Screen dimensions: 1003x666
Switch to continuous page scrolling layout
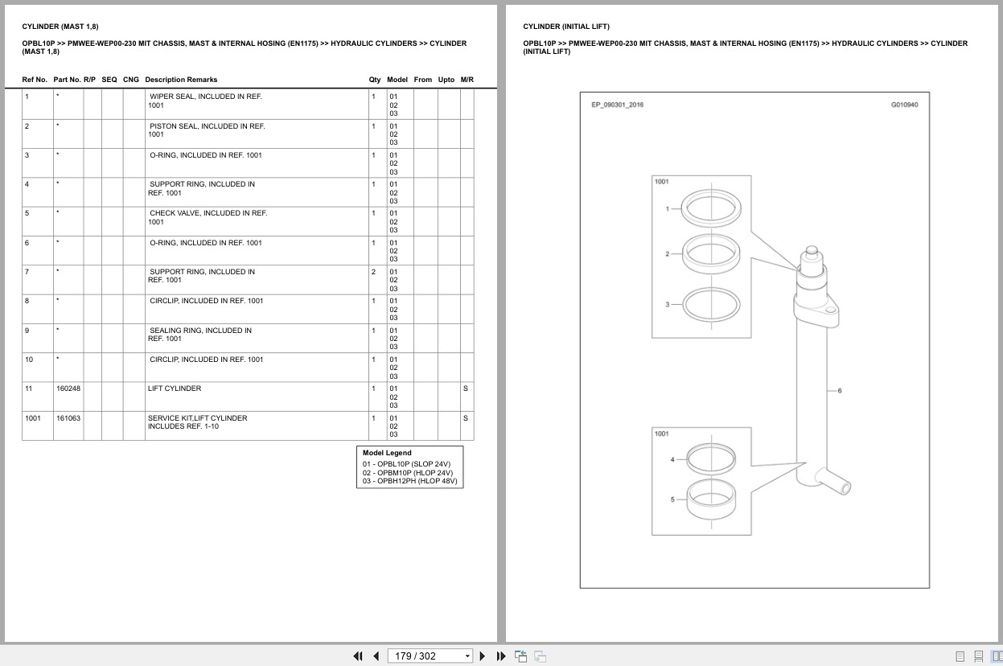(x=979, y=656)
